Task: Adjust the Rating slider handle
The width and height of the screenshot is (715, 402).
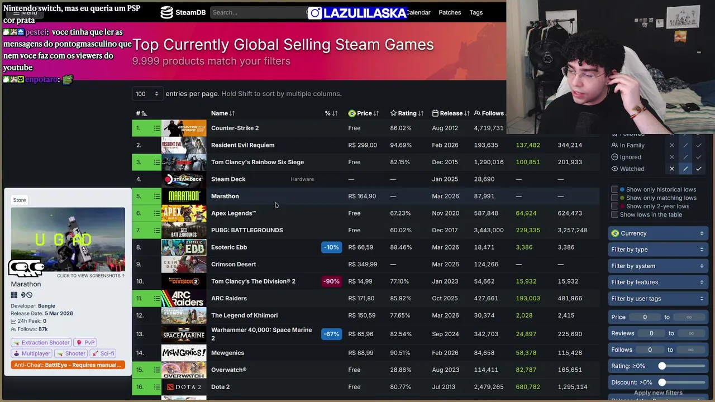Action: [662, 366]
